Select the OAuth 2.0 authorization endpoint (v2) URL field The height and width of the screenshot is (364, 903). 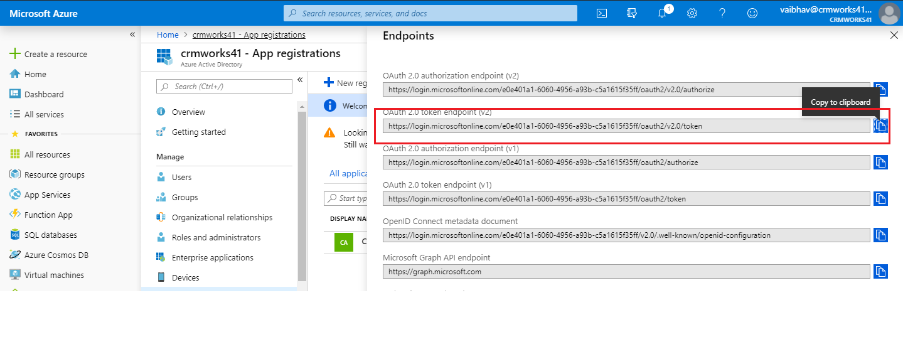click(626, 89)
